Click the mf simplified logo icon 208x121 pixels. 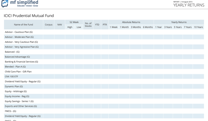click(x=5, y=4)
